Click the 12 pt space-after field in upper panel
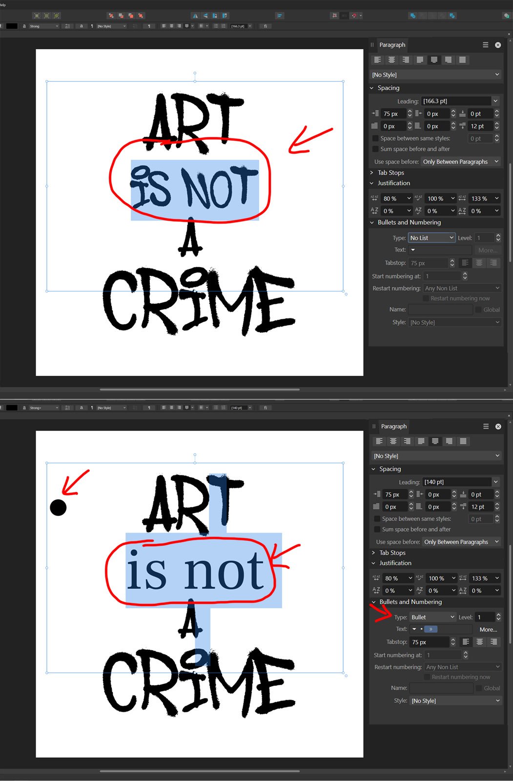 click(x=480, y=126)
